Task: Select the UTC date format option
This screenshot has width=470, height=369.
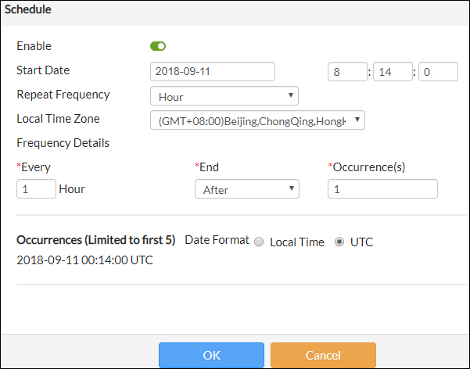Action: click(x=339, y=242)
